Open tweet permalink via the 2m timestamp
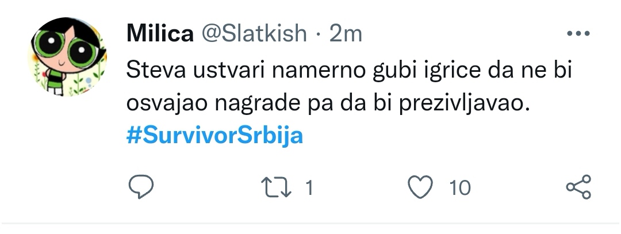 346,34
